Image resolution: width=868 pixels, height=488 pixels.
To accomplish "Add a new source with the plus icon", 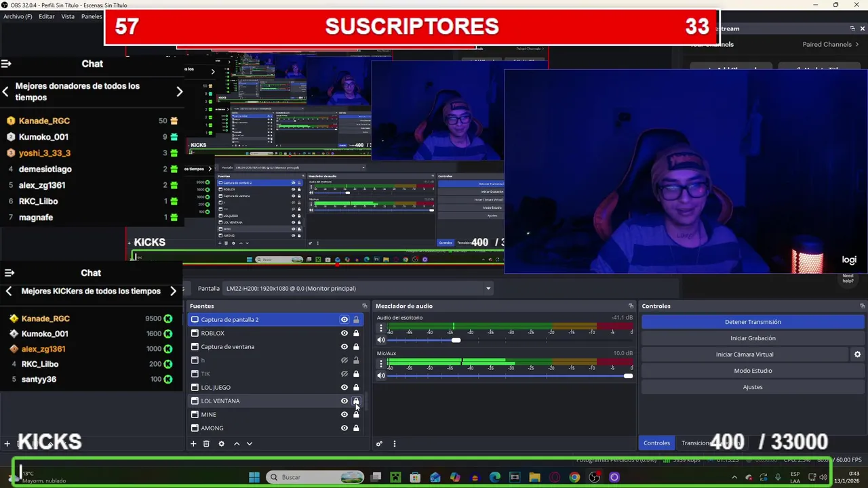I will 193,444.
